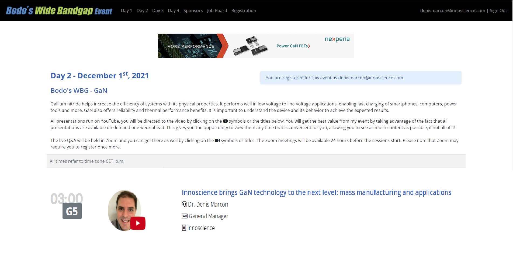Switch to the Day 2 page
This screenshot has width=513, height=255.
[x=142, y=10]
